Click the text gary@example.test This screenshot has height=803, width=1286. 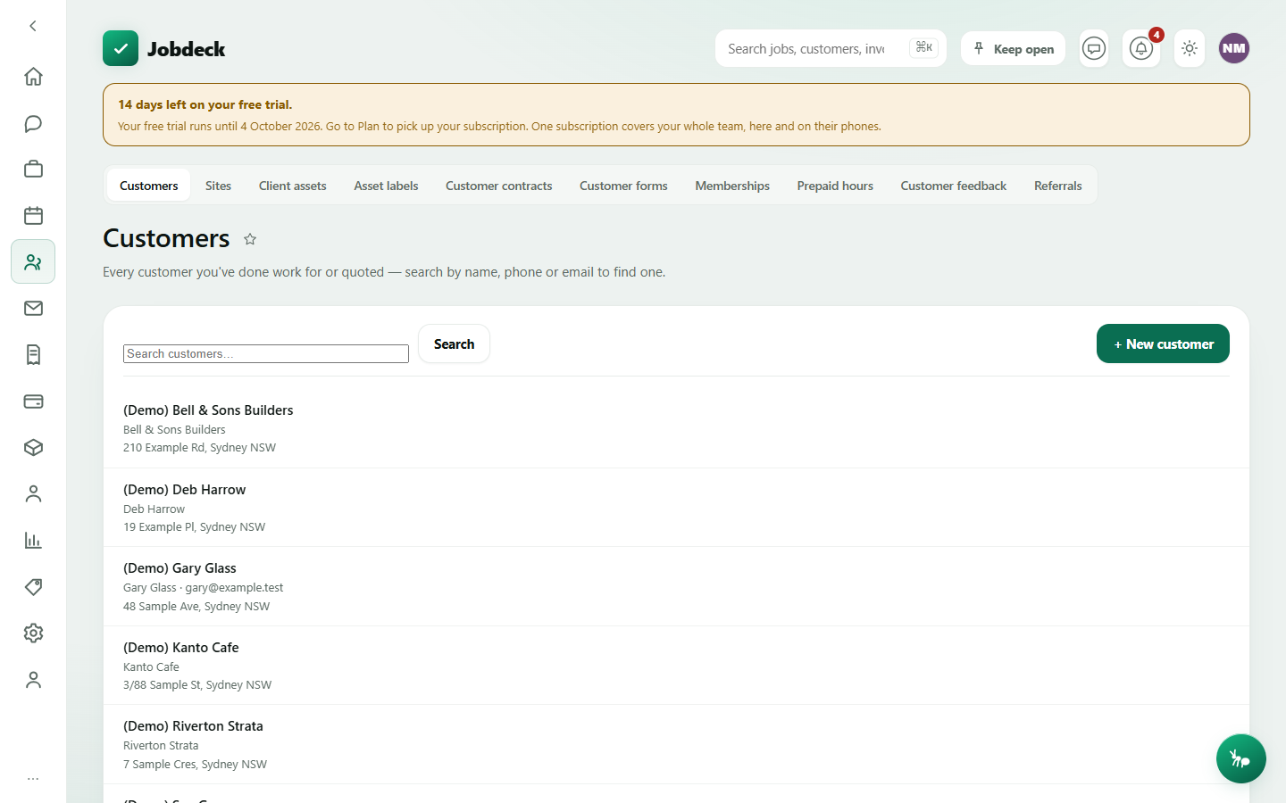pyautogui.click(x=234, y=588)
